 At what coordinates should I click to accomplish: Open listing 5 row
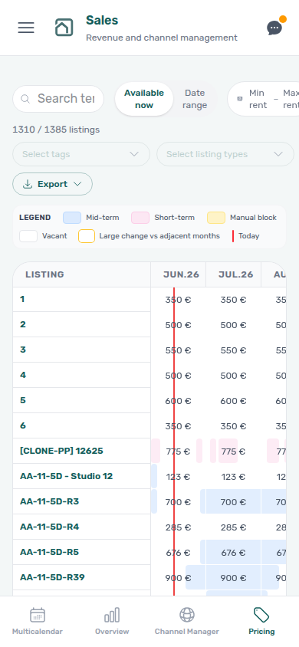[x=82, y=400]
